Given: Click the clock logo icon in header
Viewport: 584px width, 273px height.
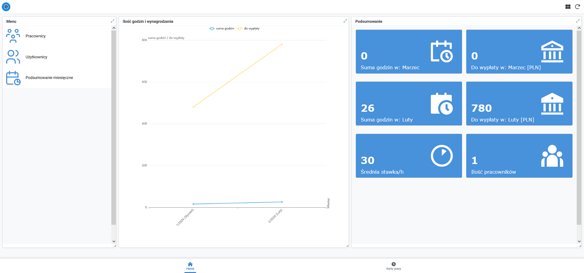Looking at the screenshot, I should (x=6, y=7).
